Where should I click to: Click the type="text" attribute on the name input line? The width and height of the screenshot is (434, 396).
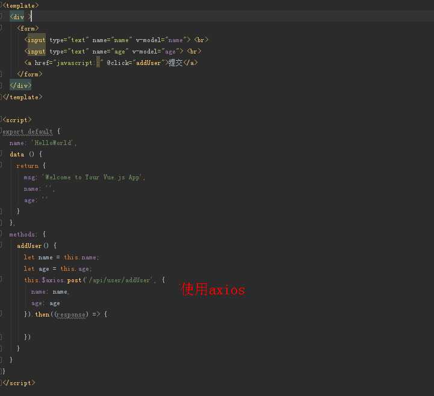[69, 40]
